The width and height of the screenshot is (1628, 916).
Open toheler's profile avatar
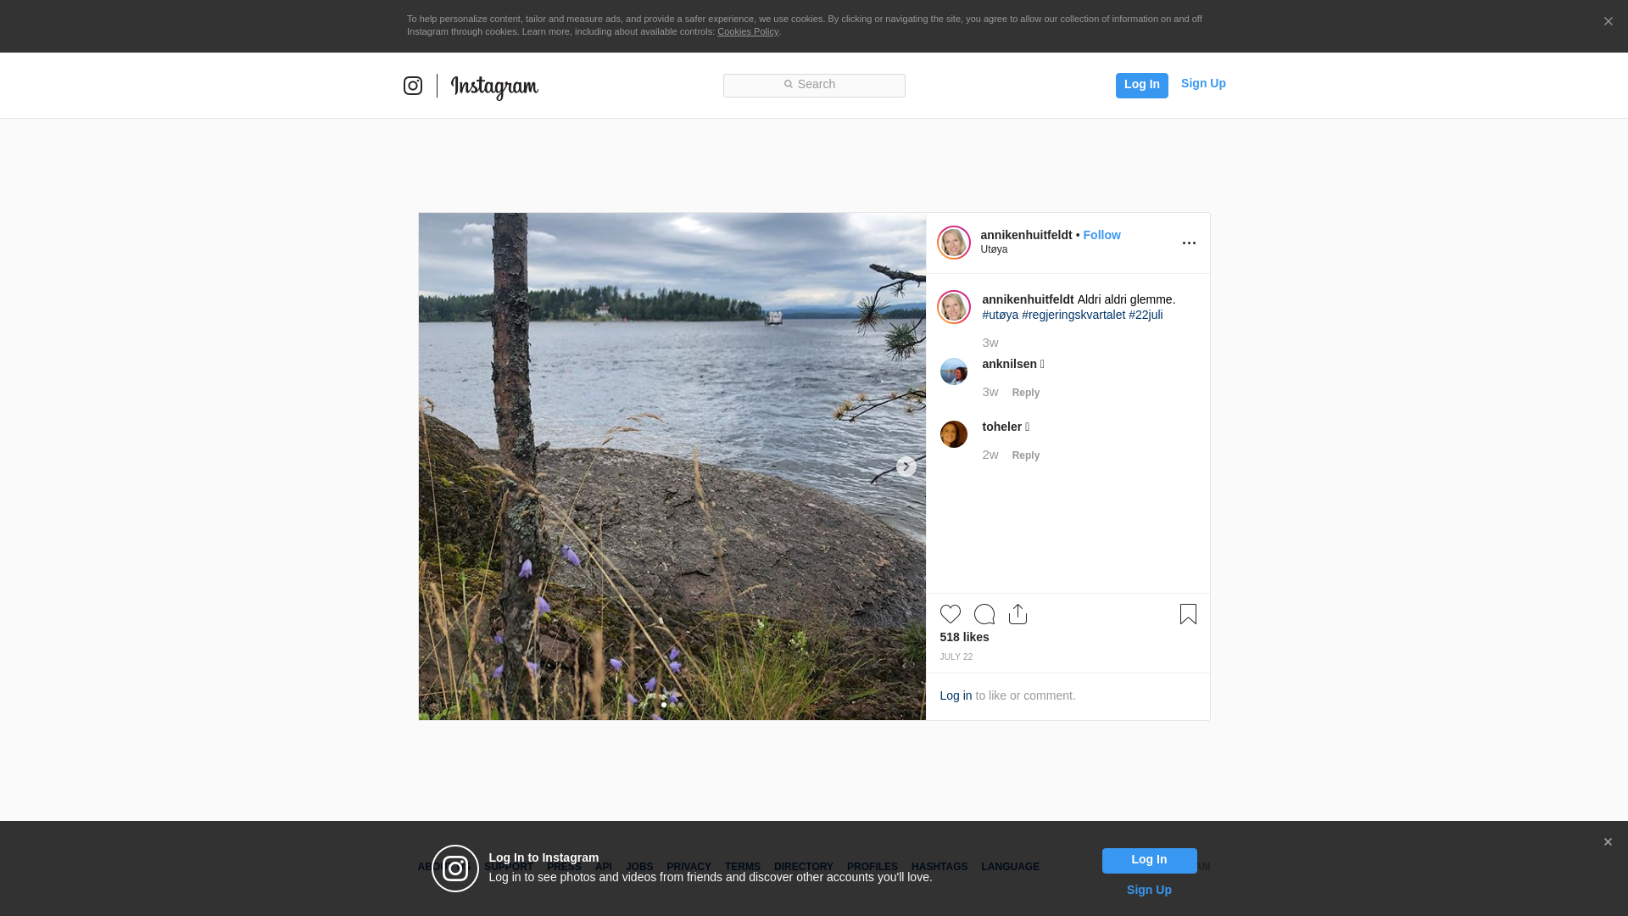click(953, 434)
